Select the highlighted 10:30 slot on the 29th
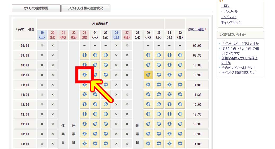Viewport: 275px width, 149px height. pyautogui.click(x=148, y=75)
